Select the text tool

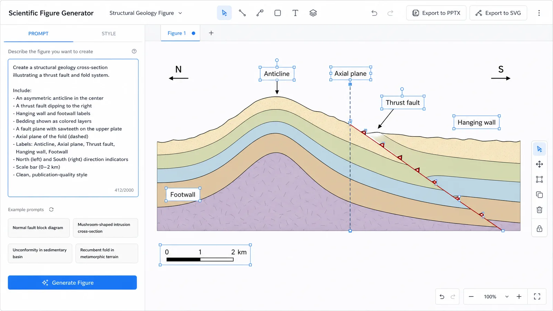295,13
